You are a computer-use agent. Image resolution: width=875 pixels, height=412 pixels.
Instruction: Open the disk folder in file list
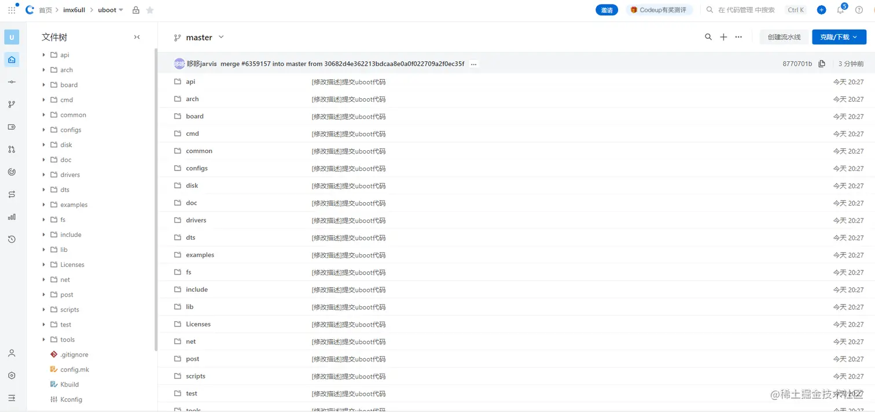[192, 185]
